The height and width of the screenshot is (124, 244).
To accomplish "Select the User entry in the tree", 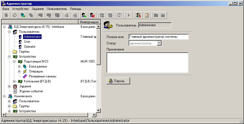I will tap(27, 42).
